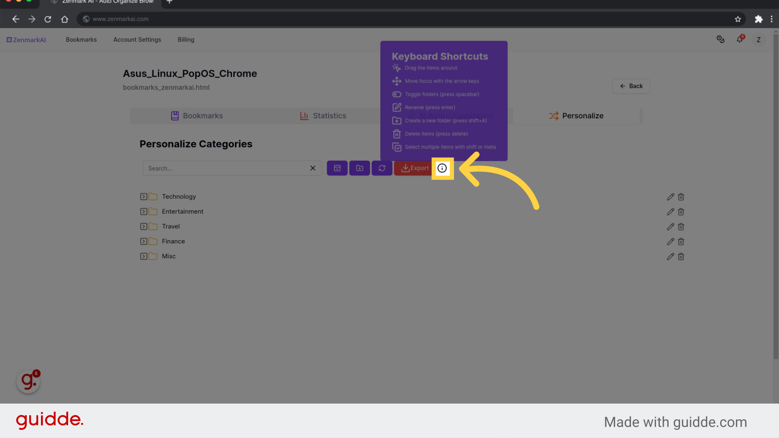This screenshot has width=779, height=438.
Task: Expand the Technology folder
Action: point(144,197)
